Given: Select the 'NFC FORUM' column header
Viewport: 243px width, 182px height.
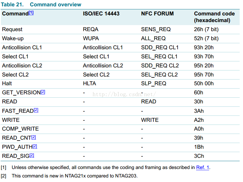Looking at the screenshot, I should 157,14.
